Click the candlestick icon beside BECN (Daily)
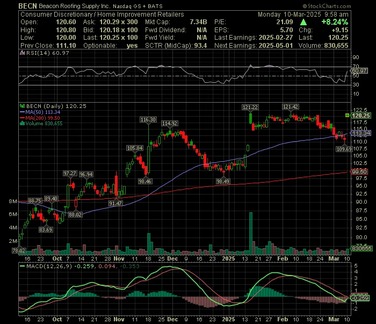The width and height of the screenshot is (376, 324). (x=23, y=106)
